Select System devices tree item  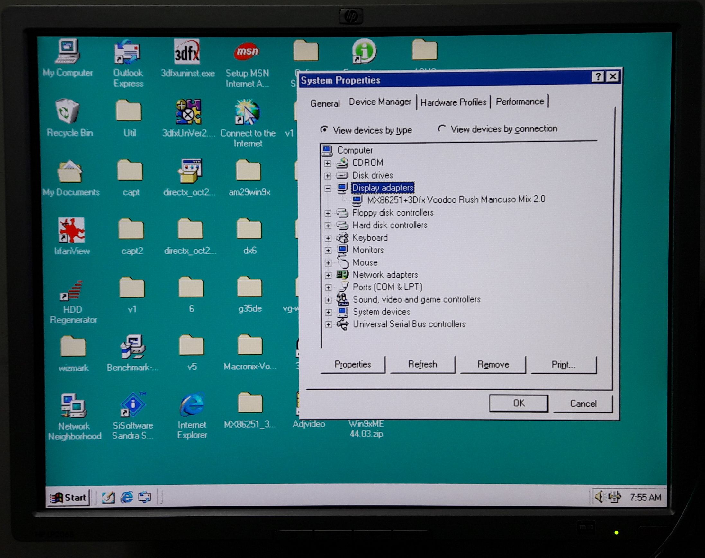pos(381,312)
